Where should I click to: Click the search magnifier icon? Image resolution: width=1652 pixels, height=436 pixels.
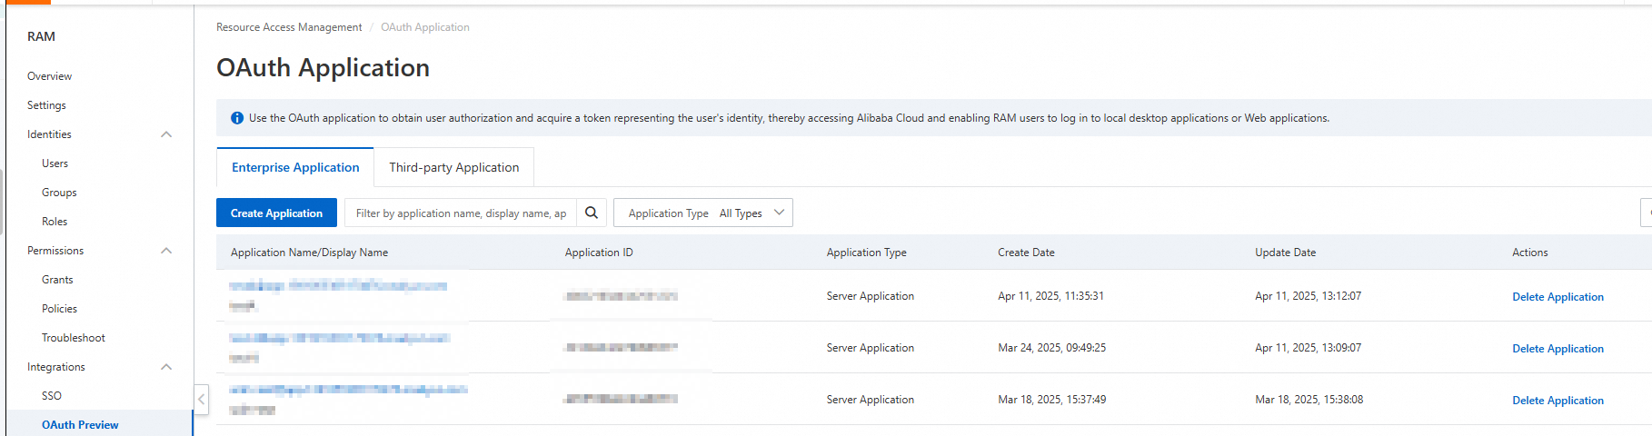click(592, 213)
